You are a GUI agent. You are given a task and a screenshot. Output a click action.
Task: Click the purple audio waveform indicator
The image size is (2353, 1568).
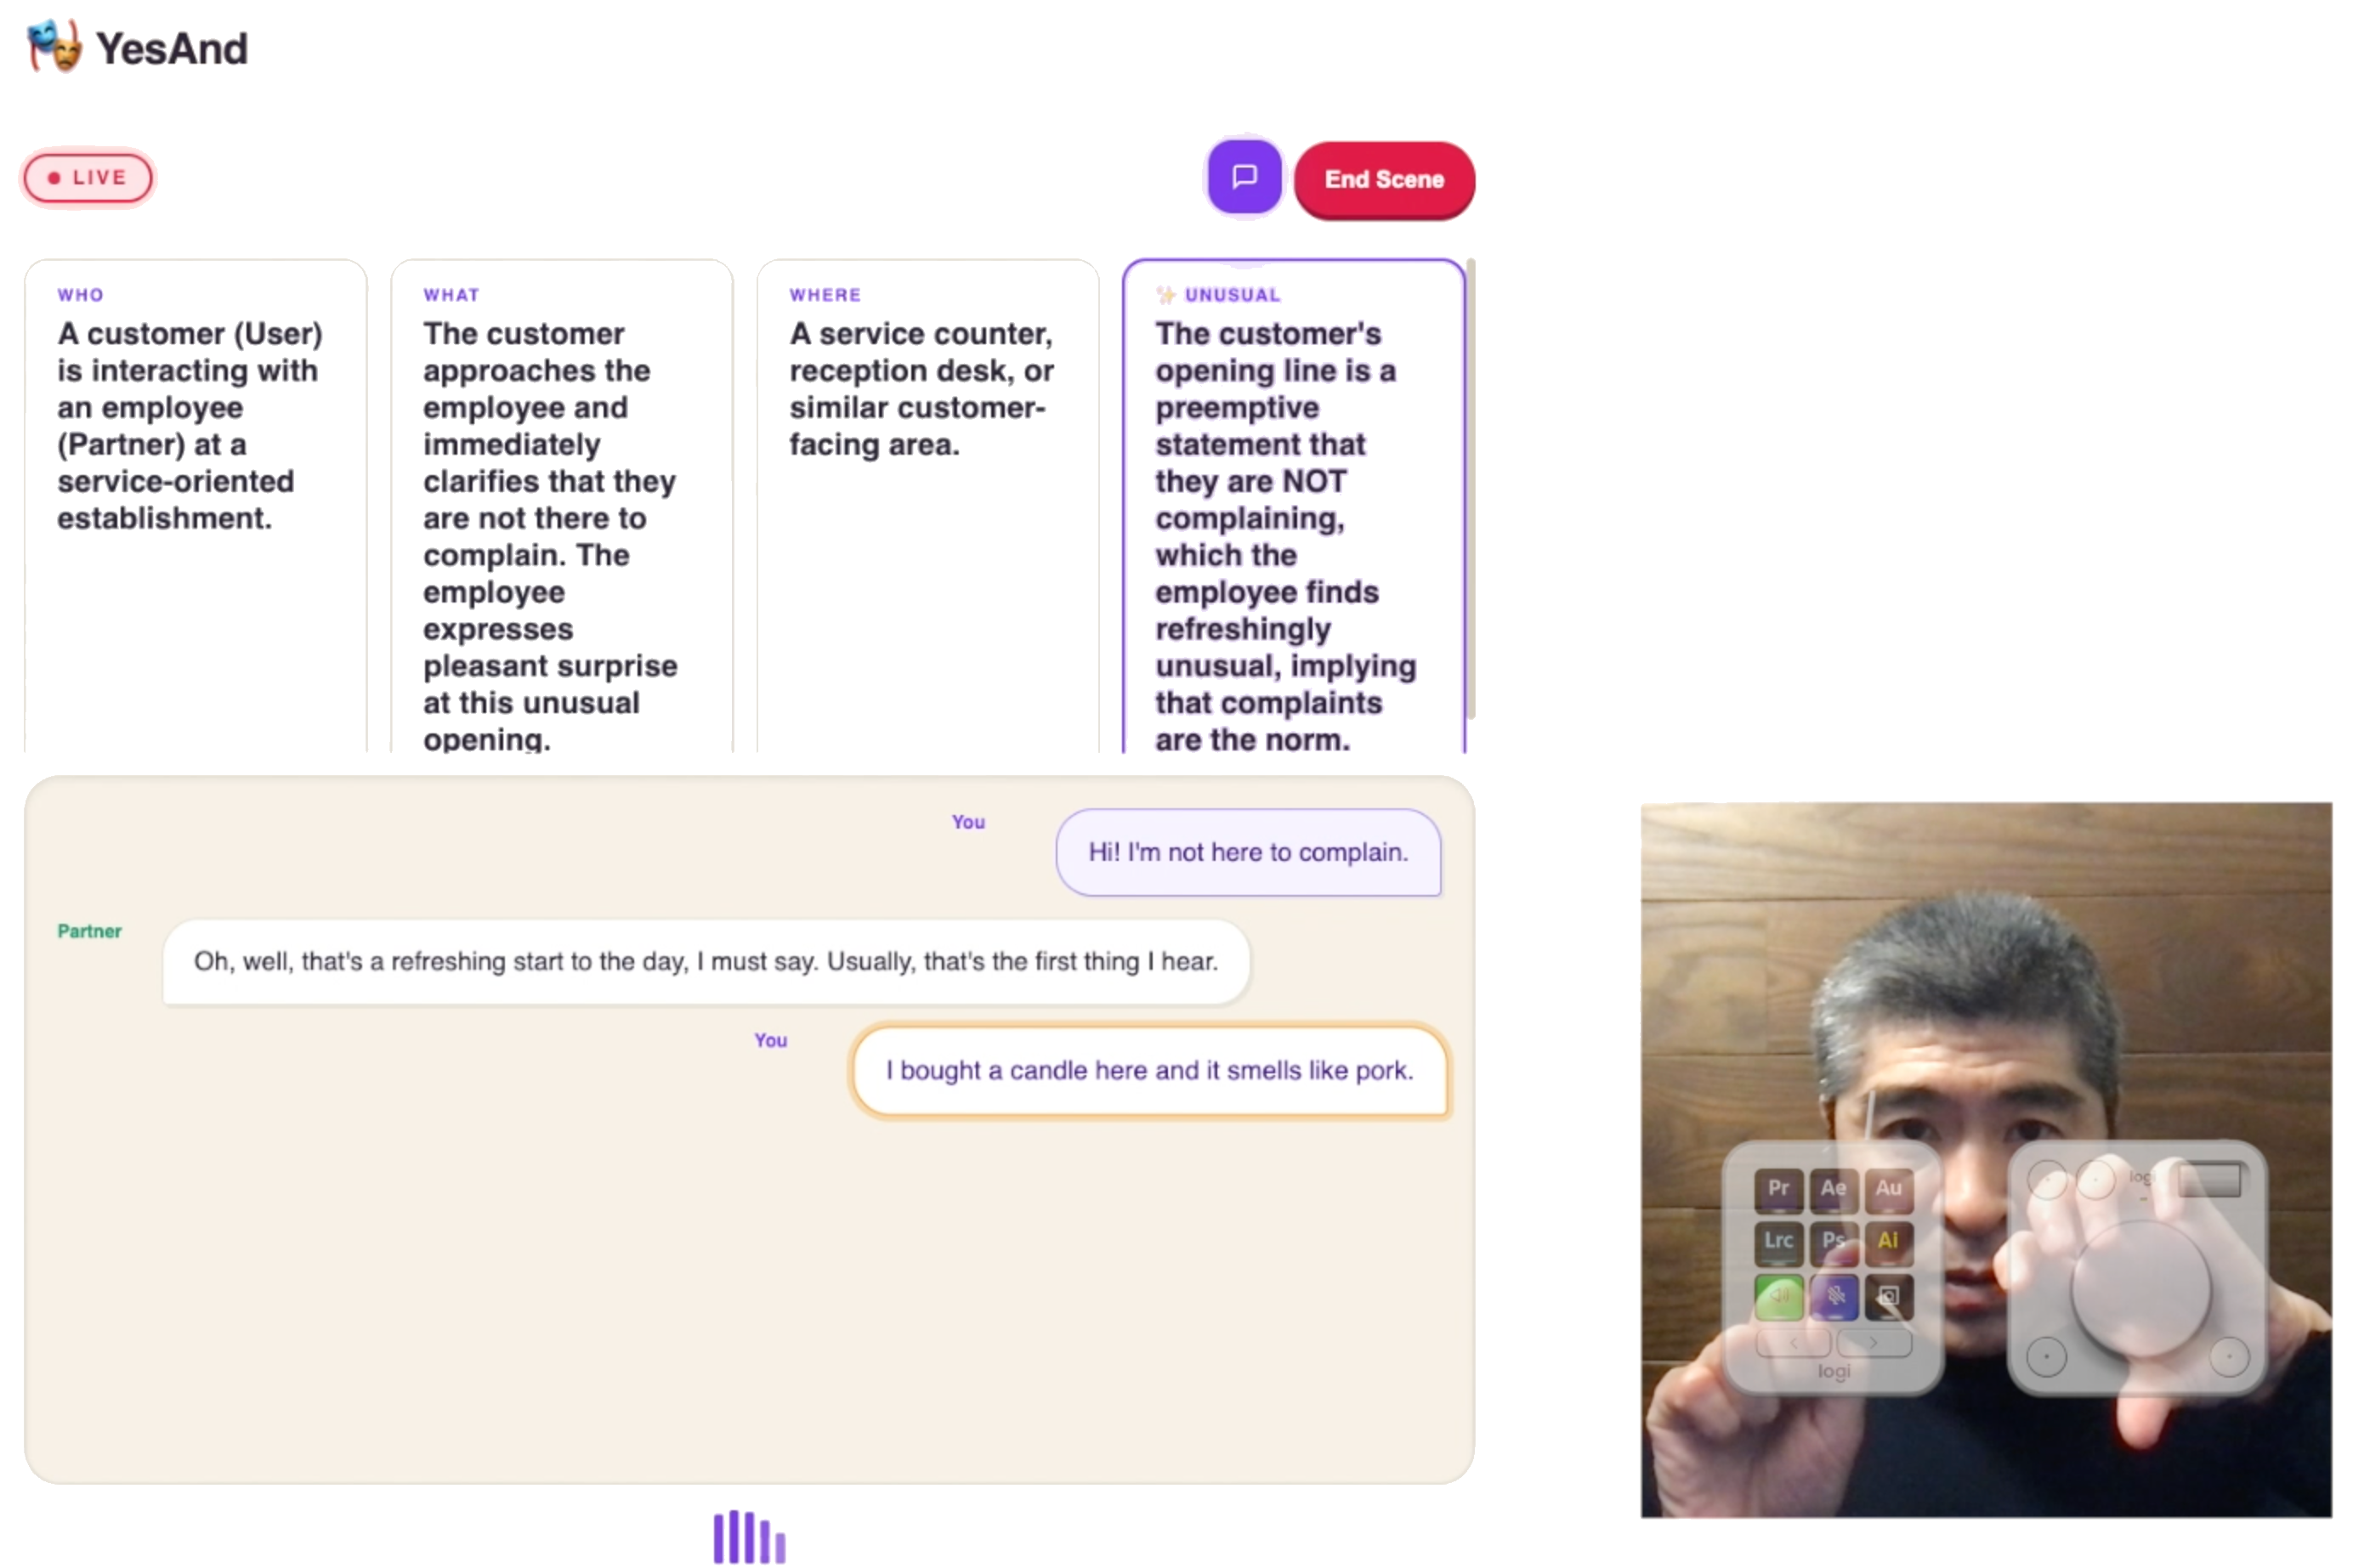click(x=748, y=1536)
